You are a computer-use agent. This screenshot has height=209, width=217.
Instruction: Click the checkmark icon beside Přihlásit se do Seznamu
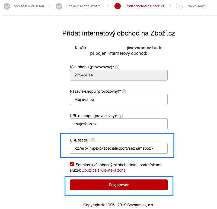59,6
